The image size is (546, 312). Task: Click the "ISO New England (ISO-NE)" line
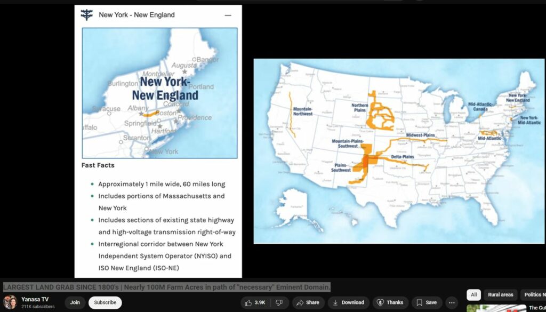(139, 268)
